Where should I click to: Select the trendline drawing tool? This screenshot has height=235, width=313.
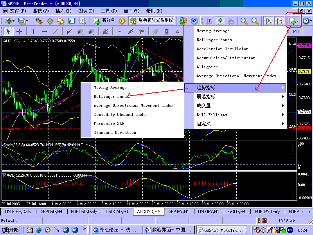[x=56, y=32]
